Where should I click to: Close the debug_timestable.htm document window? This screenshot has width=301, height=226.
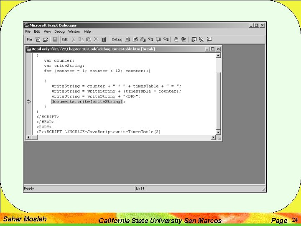pos(218,49)
